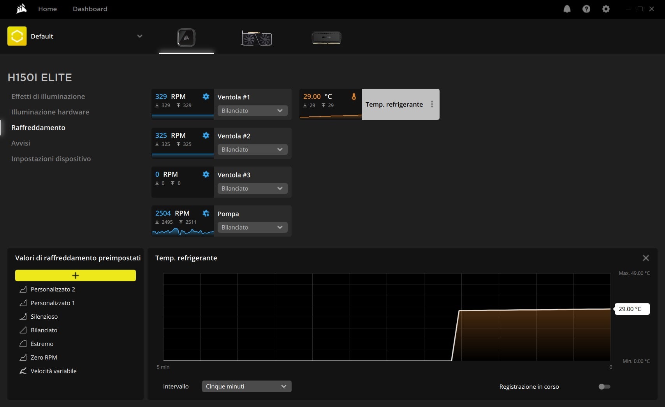Open Ventola #2 Bilanciato dropdown
Screen dimensions: 665x407
tap(253, 149)
